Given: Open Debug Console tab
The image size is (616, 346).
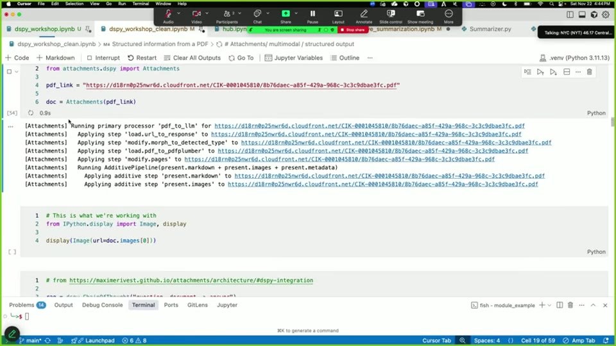Looking at the screenshot, I should tap(102, 305).
